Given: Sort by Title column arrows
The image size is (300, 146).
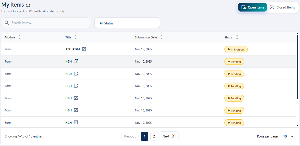Looking at the screenshot, I should click(76, 37).
